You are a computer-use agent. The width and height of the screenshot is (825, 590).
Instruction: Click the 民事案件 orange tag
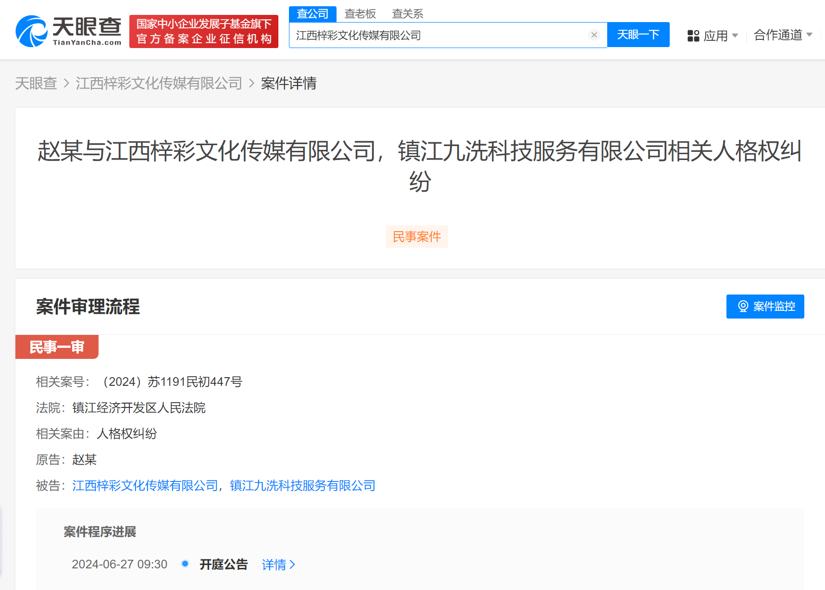pyautogui.click(x=416, y=236)
